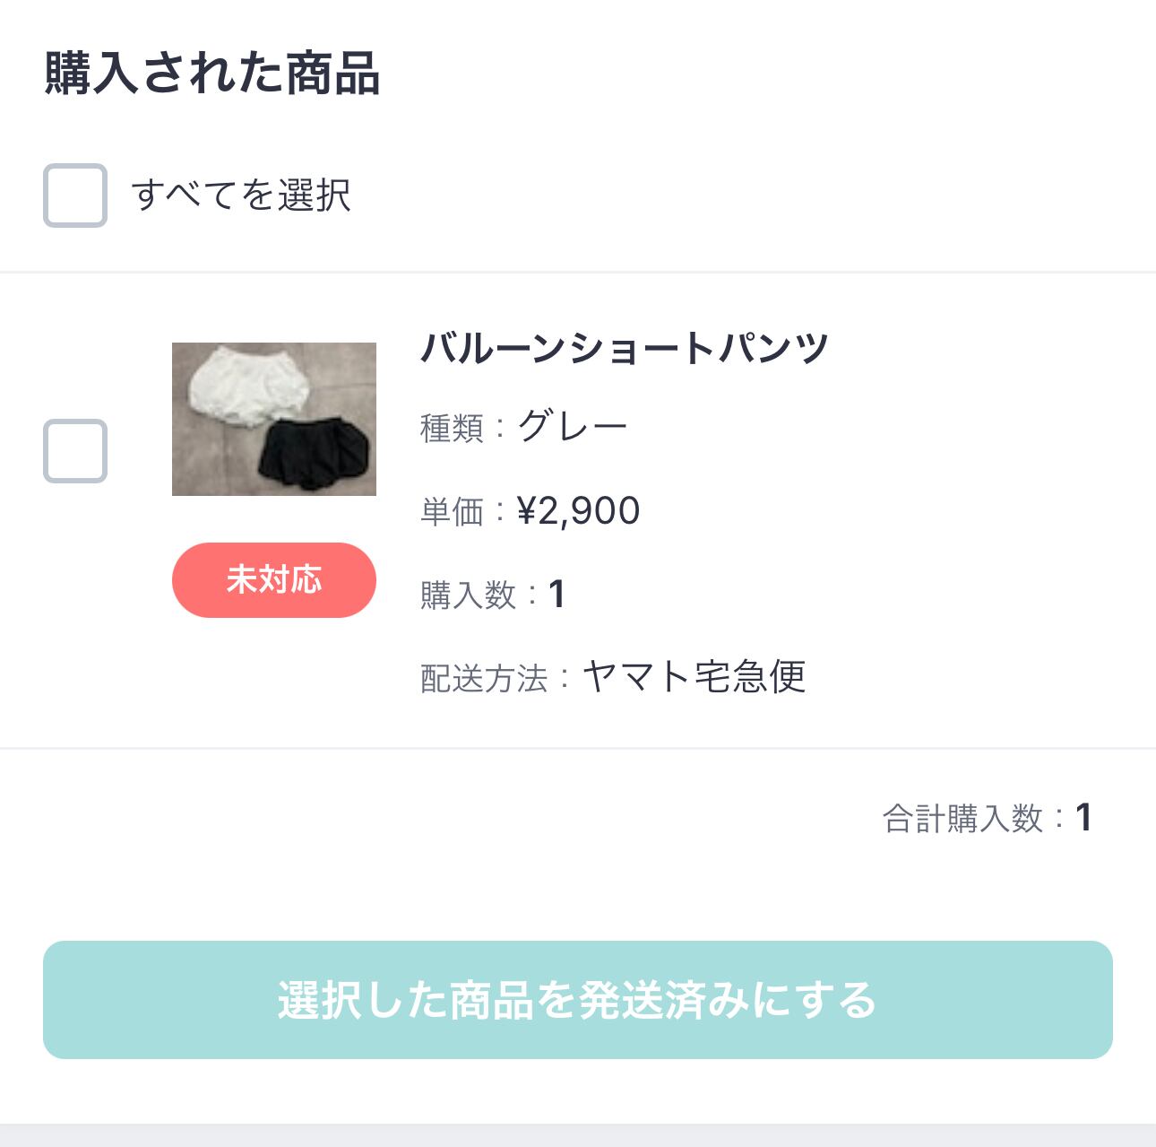Screen dimensions: 1156x1147
Task: Click the shipping method ヤマト宅急便
Action: click(694, 677)
